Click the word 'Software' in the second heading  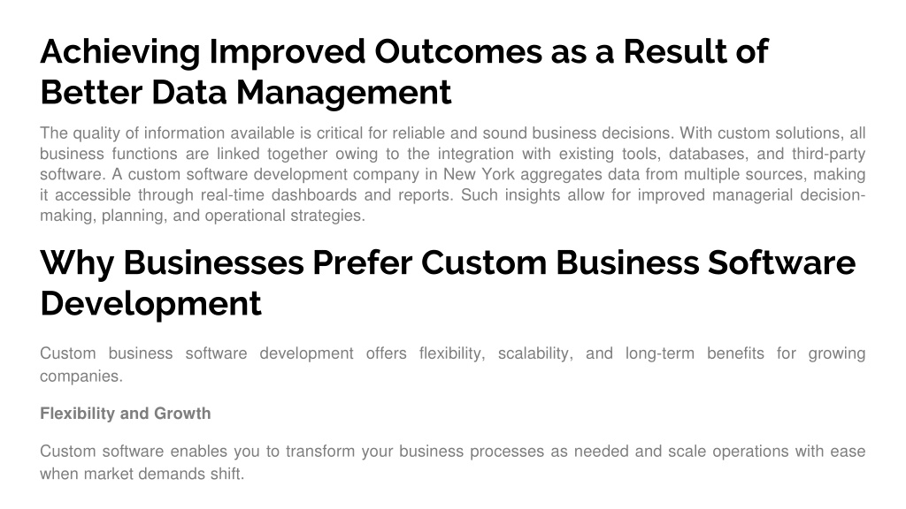782,263
